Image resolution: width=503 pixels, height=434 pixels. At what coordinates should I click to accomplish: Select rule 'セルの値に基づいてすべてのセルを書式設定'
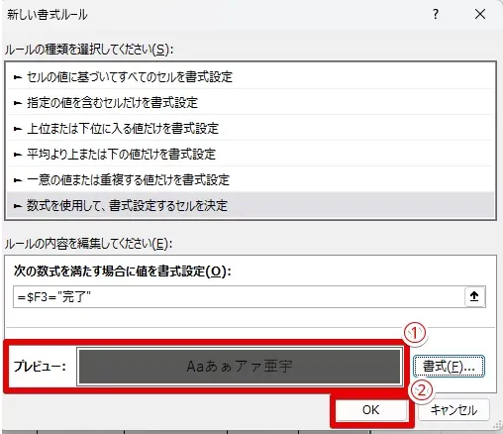click(x=251, y=77)
